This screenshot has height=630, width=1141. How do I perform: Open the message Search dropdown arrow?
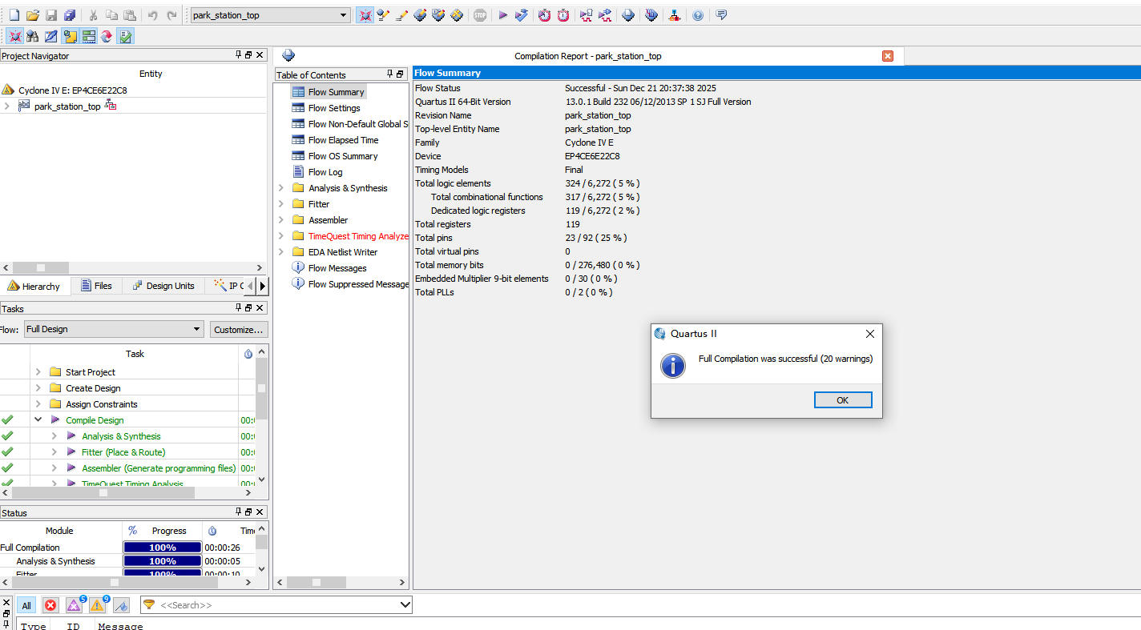(405, 605)
